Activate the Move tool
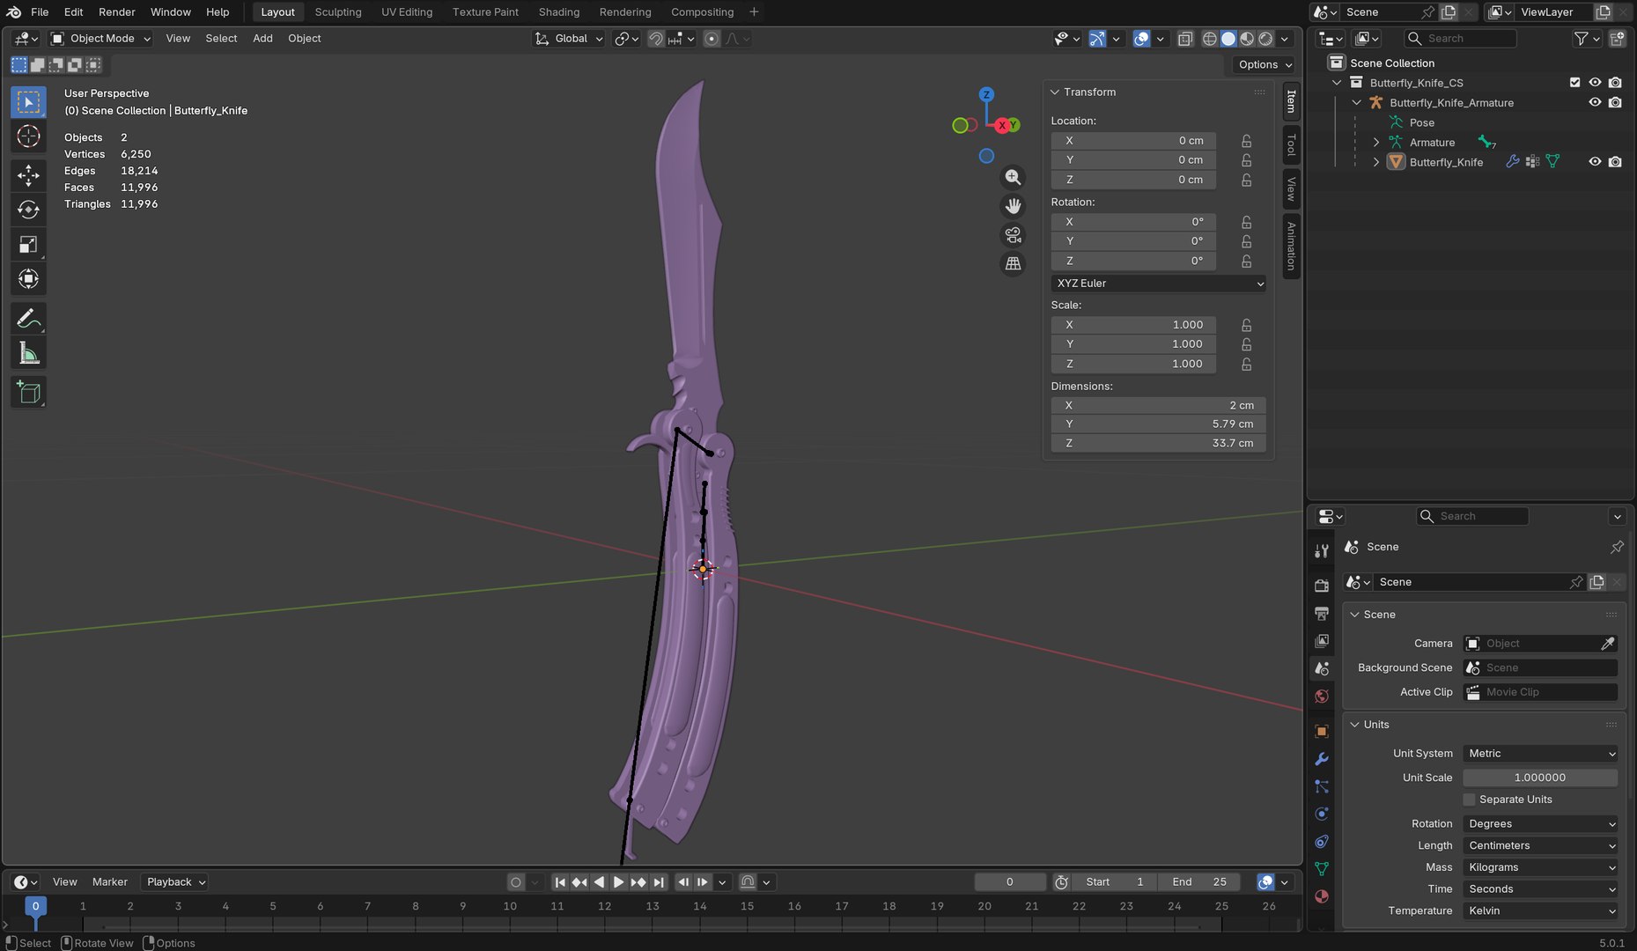 (28, 175)
